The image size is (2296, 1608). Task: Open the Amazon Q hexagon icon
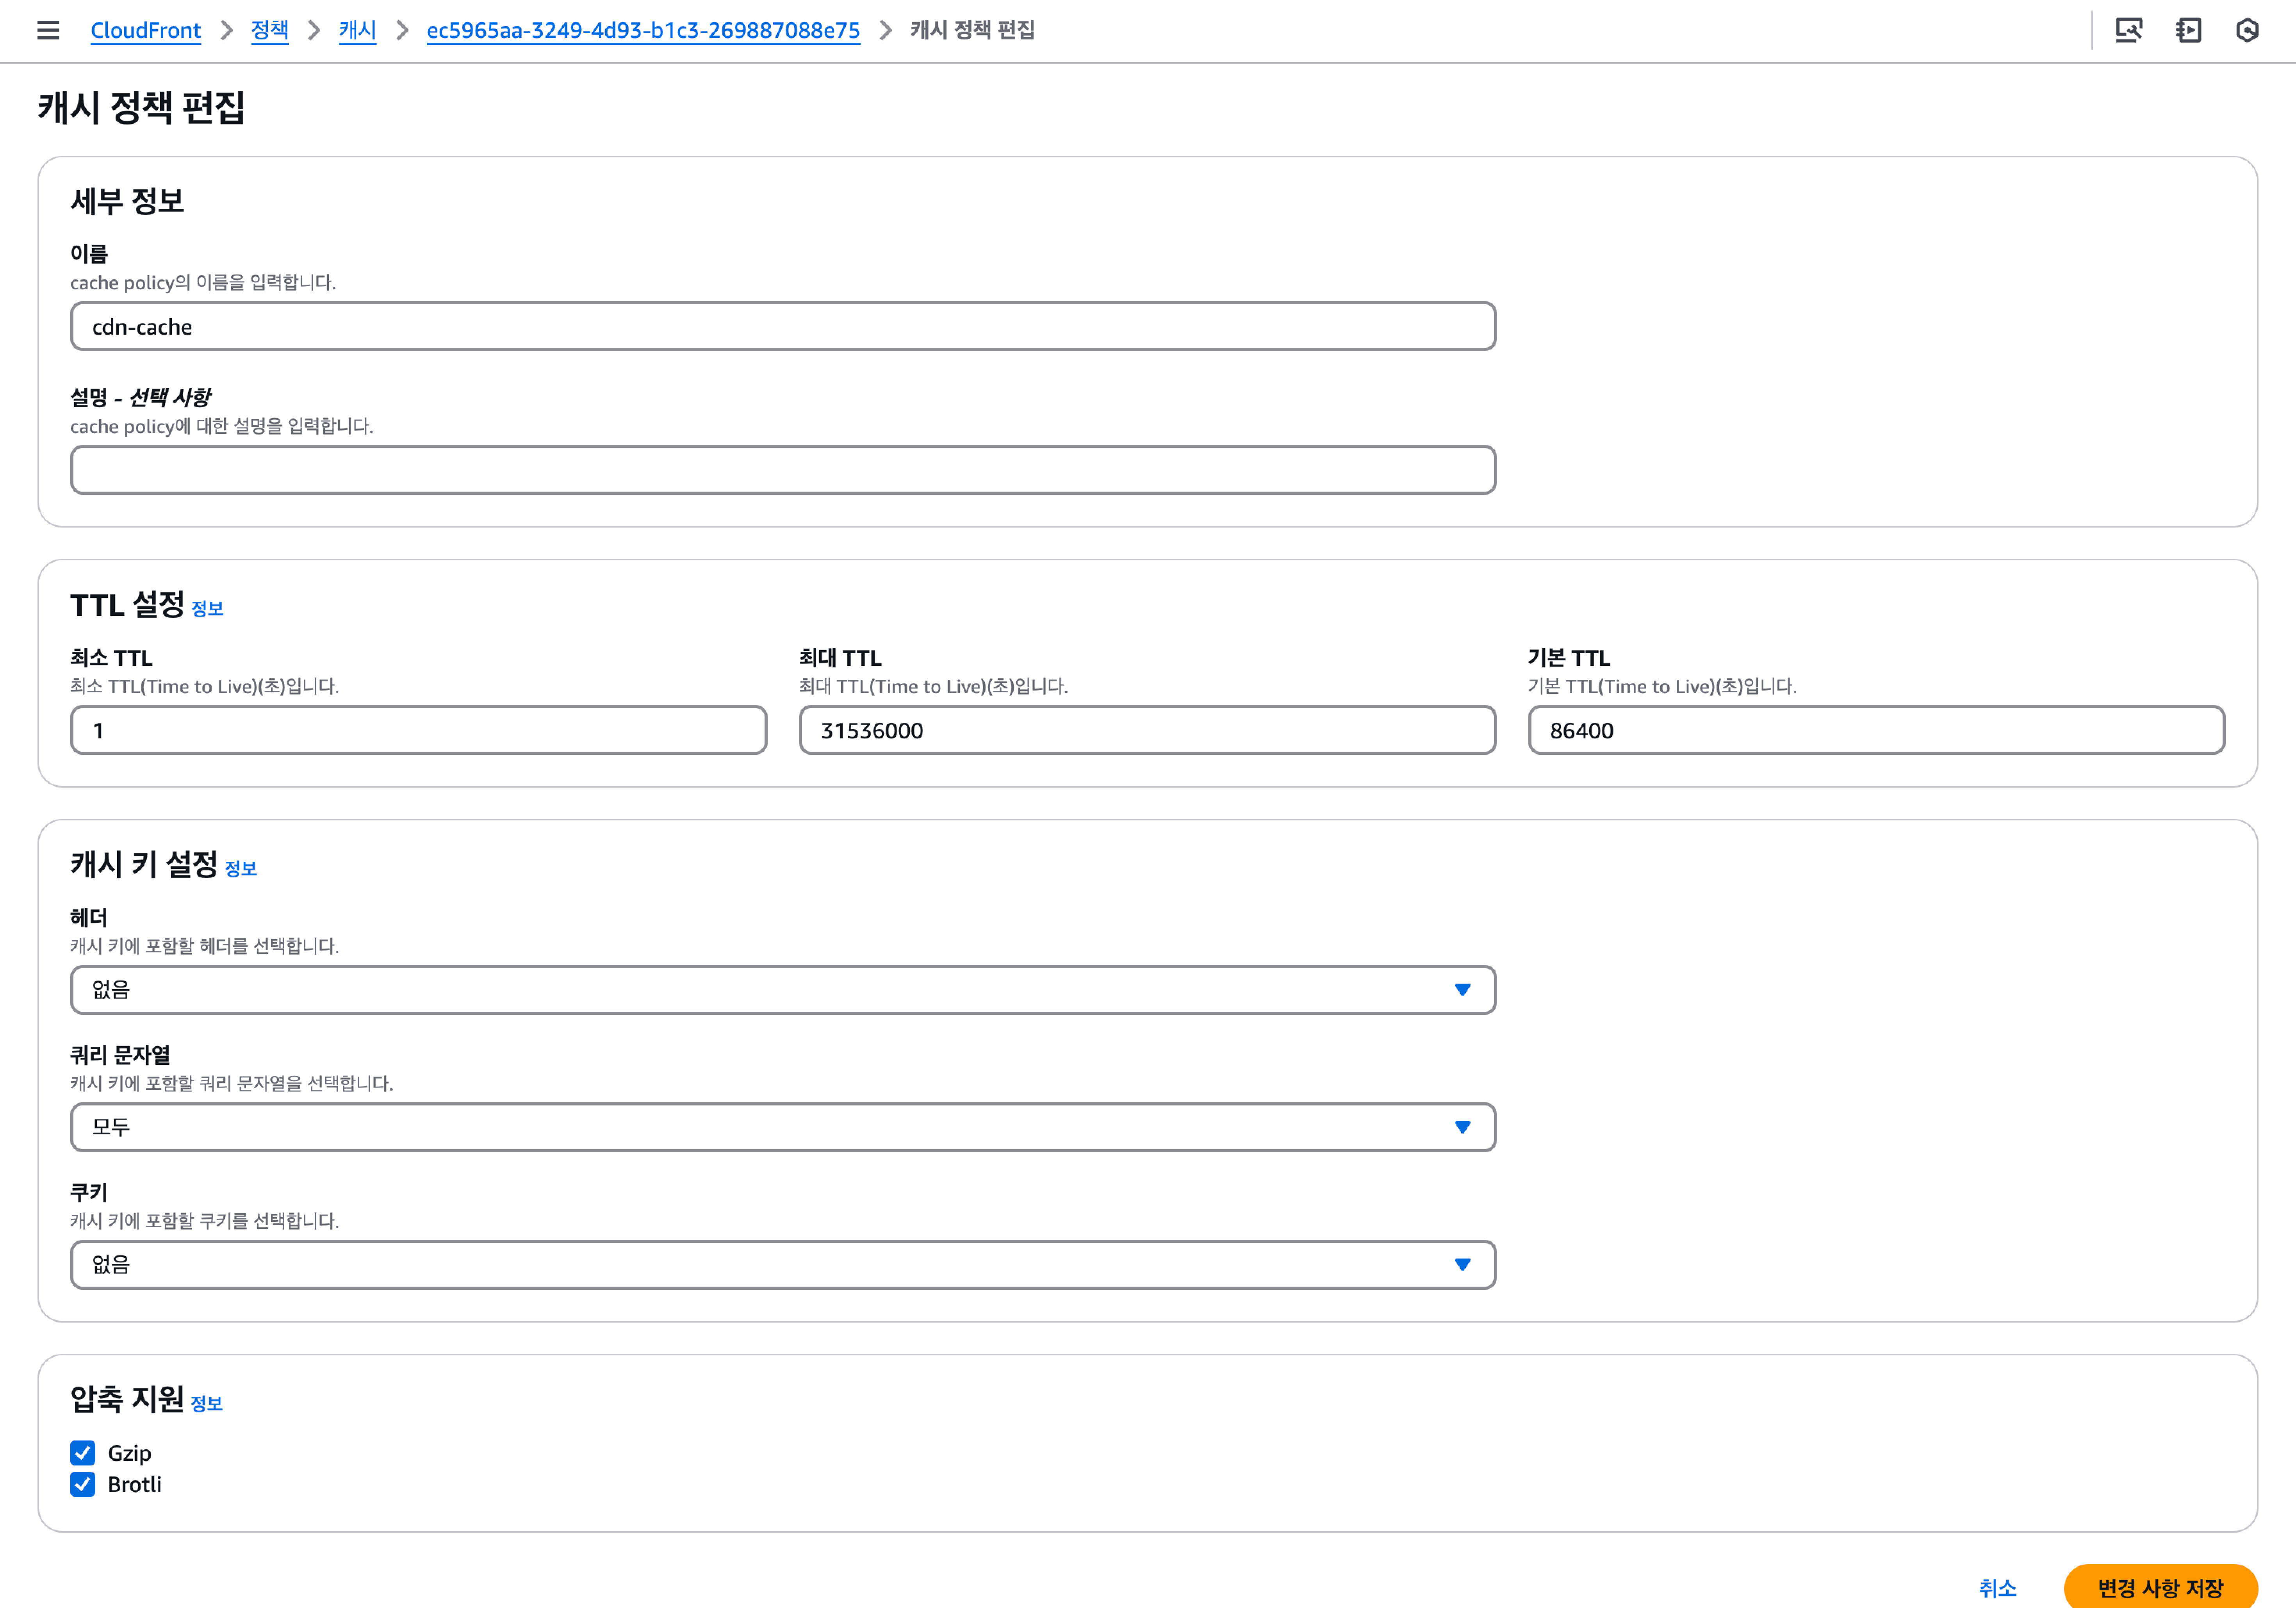point(2247,30)
